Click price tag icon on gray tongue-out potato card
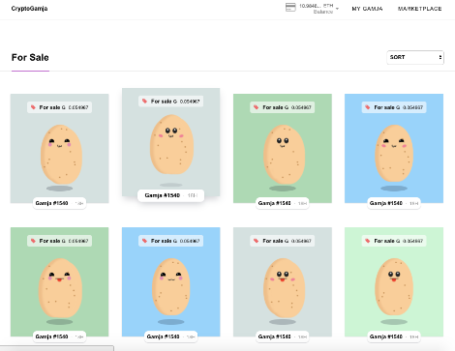 point(256,241)
